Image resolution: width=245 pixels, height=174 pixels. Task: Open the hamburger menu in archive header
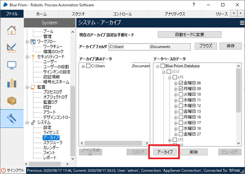point(242,23)
